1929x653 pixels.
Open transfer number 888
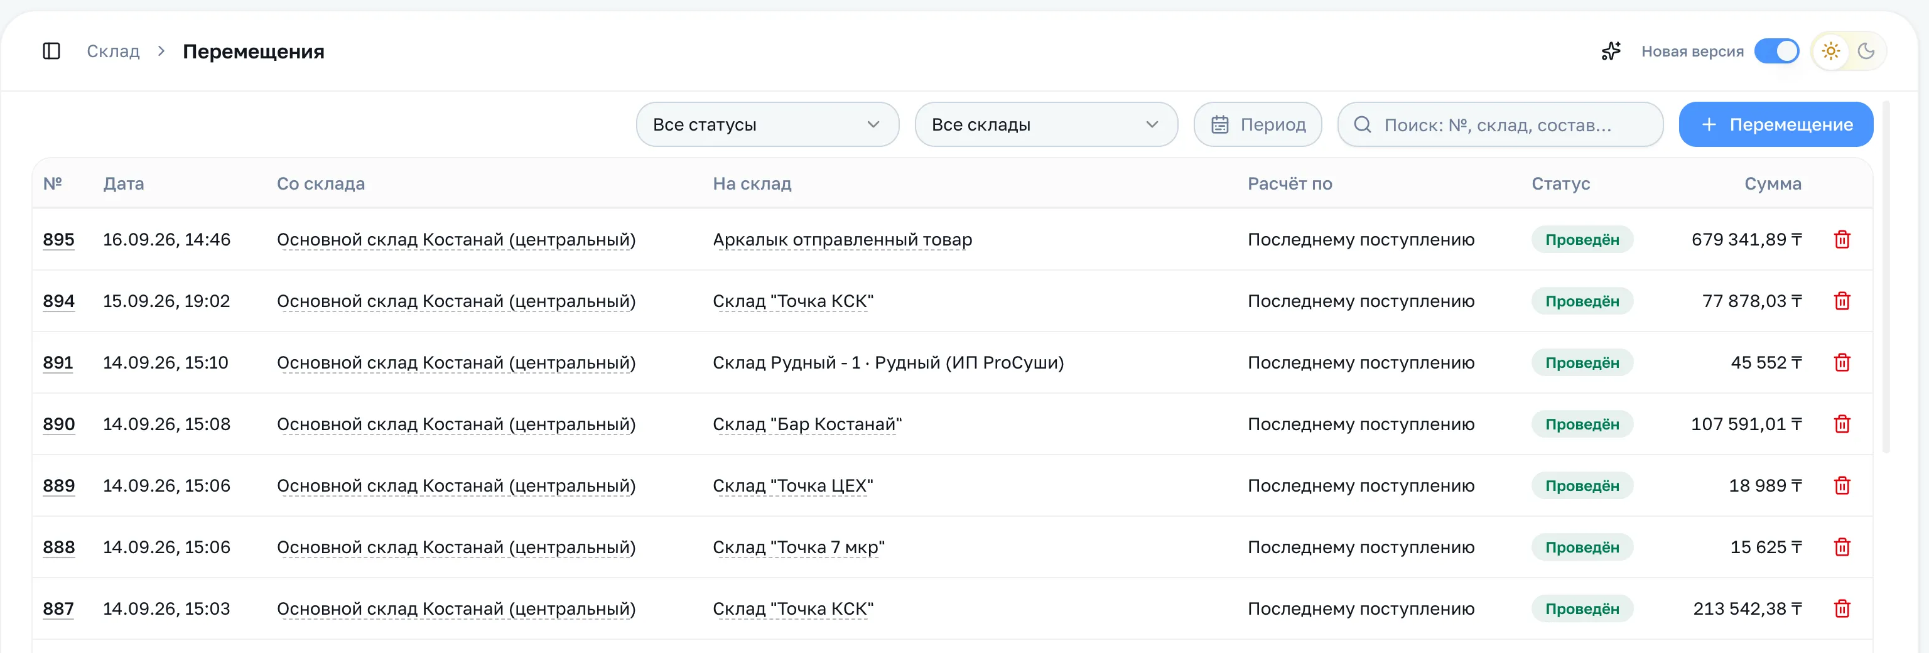58,547
